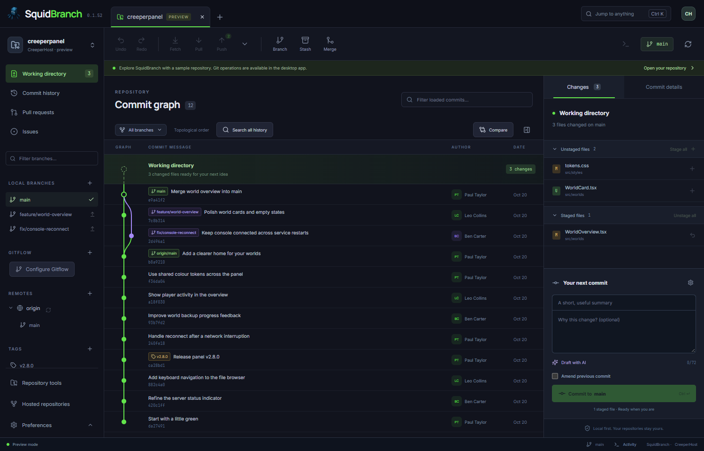
Task: Go to Pull requests
Action: point(52,112)
